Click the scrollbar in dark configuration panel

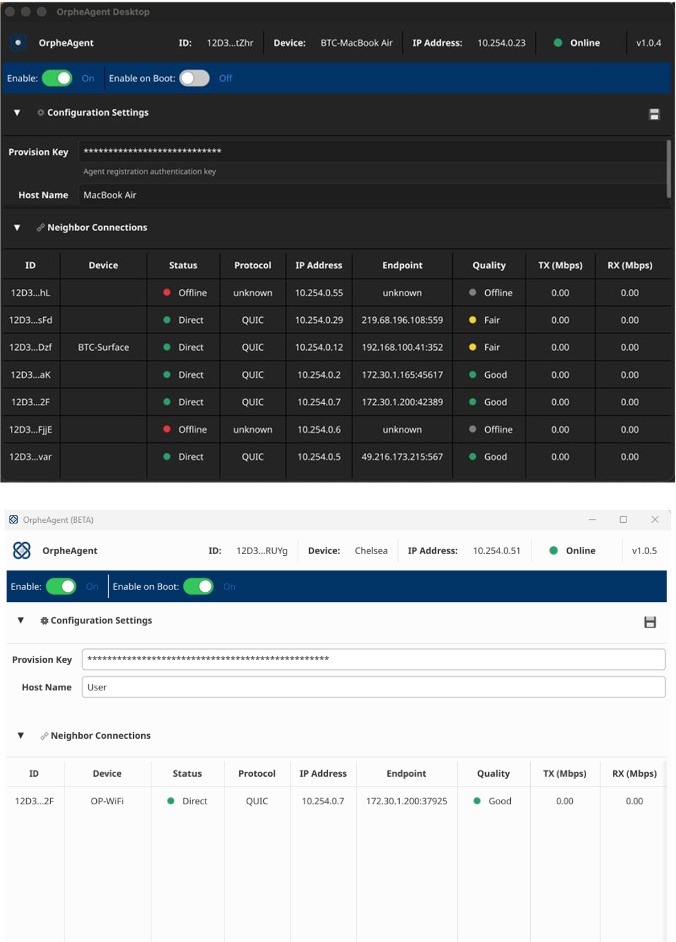tap(669, 169)
